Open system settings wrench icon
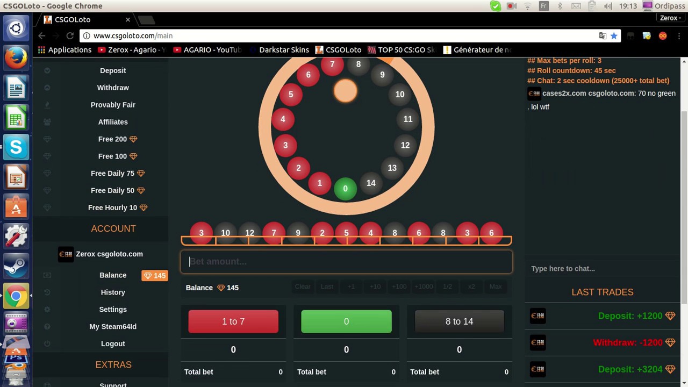This screenshot has width=688, height=387. 16,236
